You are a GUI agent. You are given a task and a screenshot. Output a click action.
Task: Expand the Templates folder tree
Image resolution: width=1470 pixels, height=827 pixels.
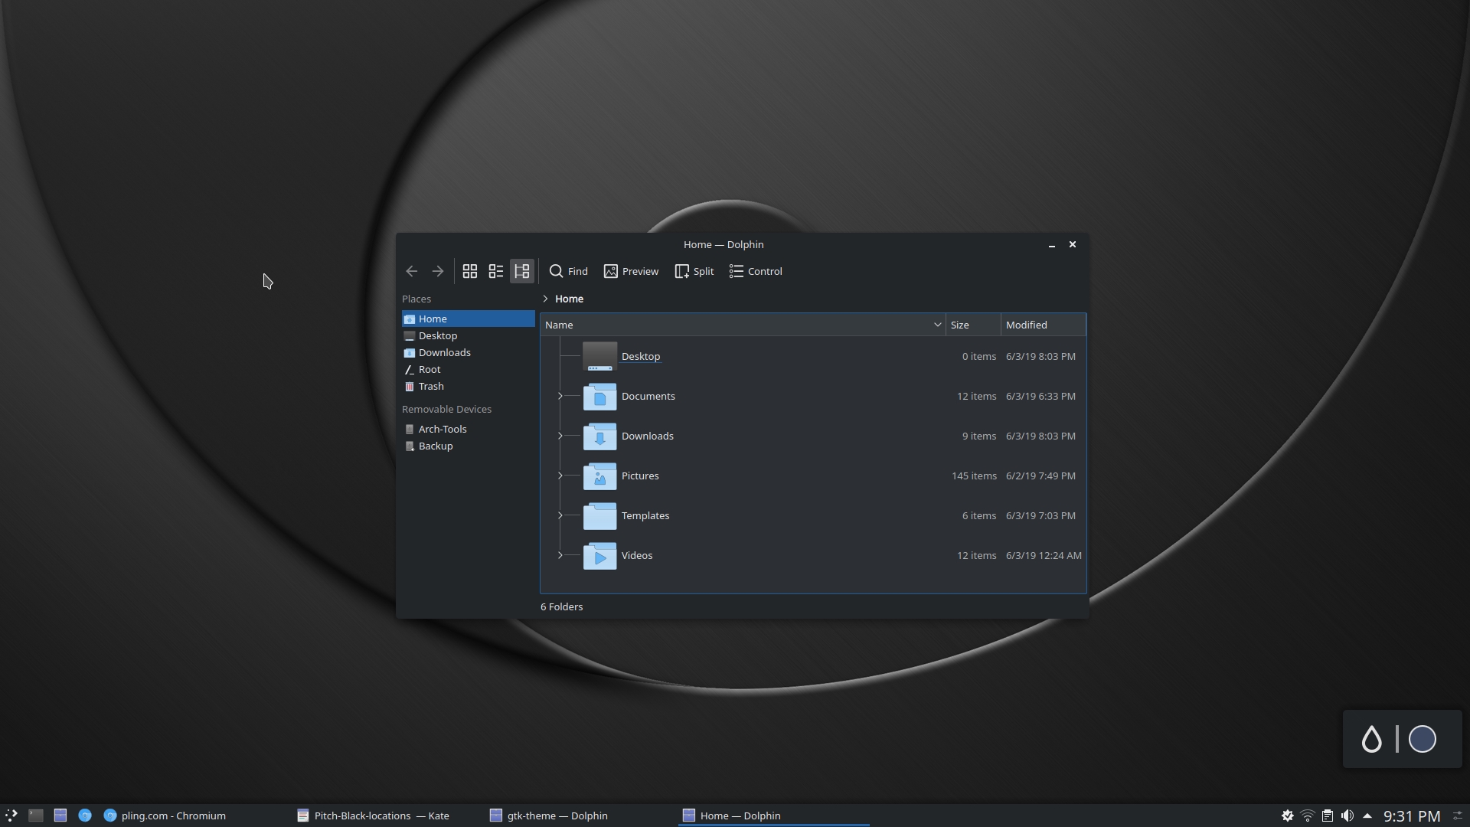coord(560,515)
